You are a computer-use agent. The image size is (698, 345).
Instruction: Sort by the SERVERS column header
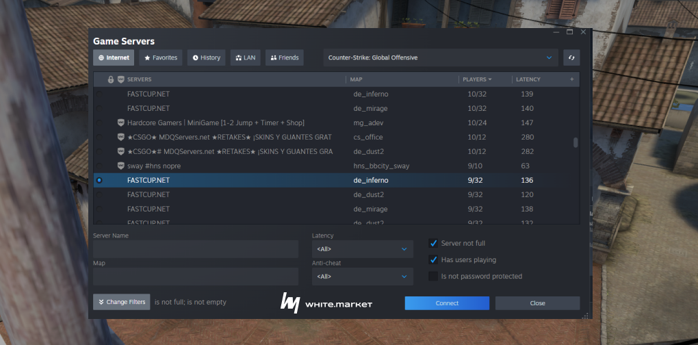(x=140, y=79)
